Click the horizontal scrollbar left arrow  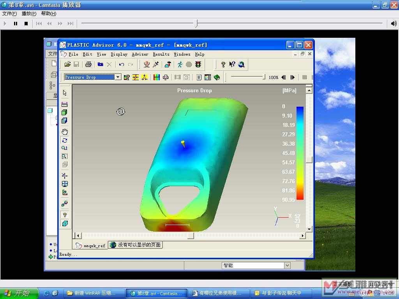tap(78, 236)
